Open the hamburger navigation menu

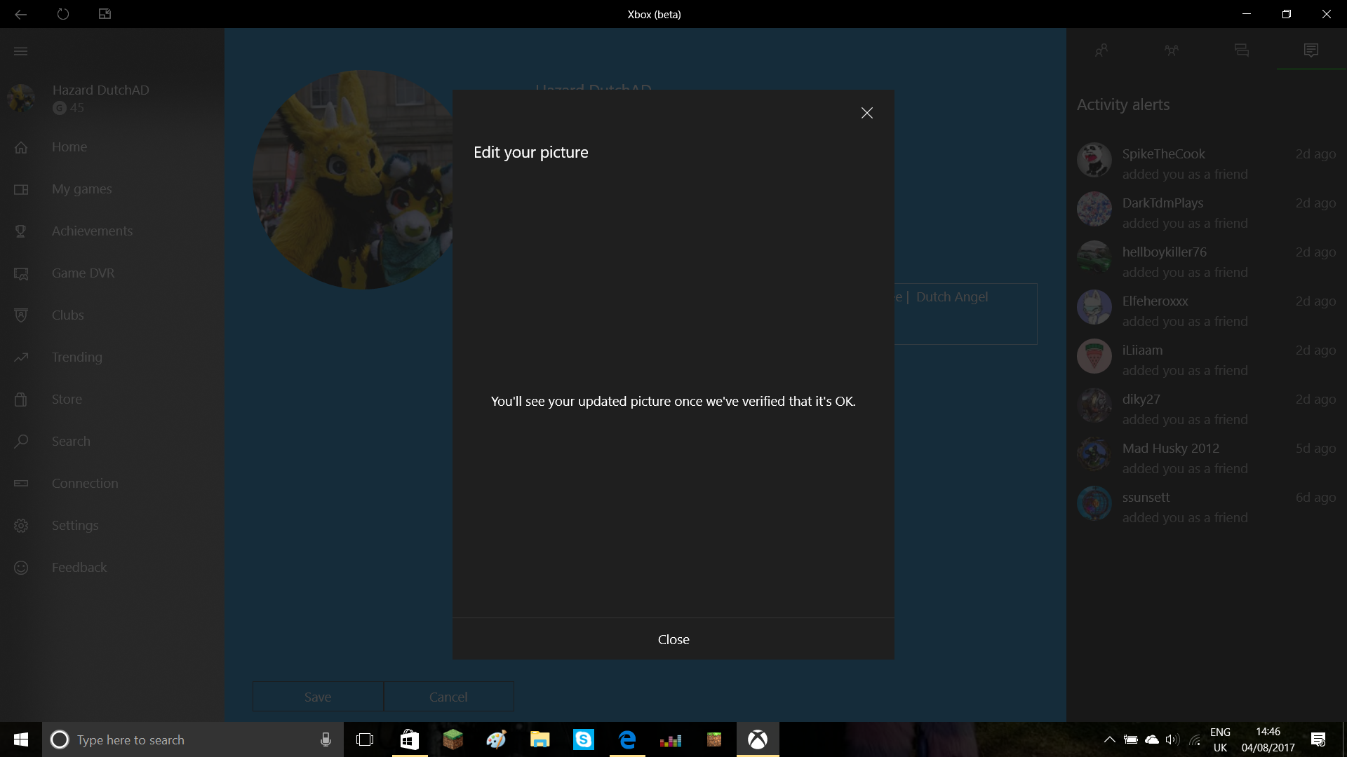click(20, 51)
